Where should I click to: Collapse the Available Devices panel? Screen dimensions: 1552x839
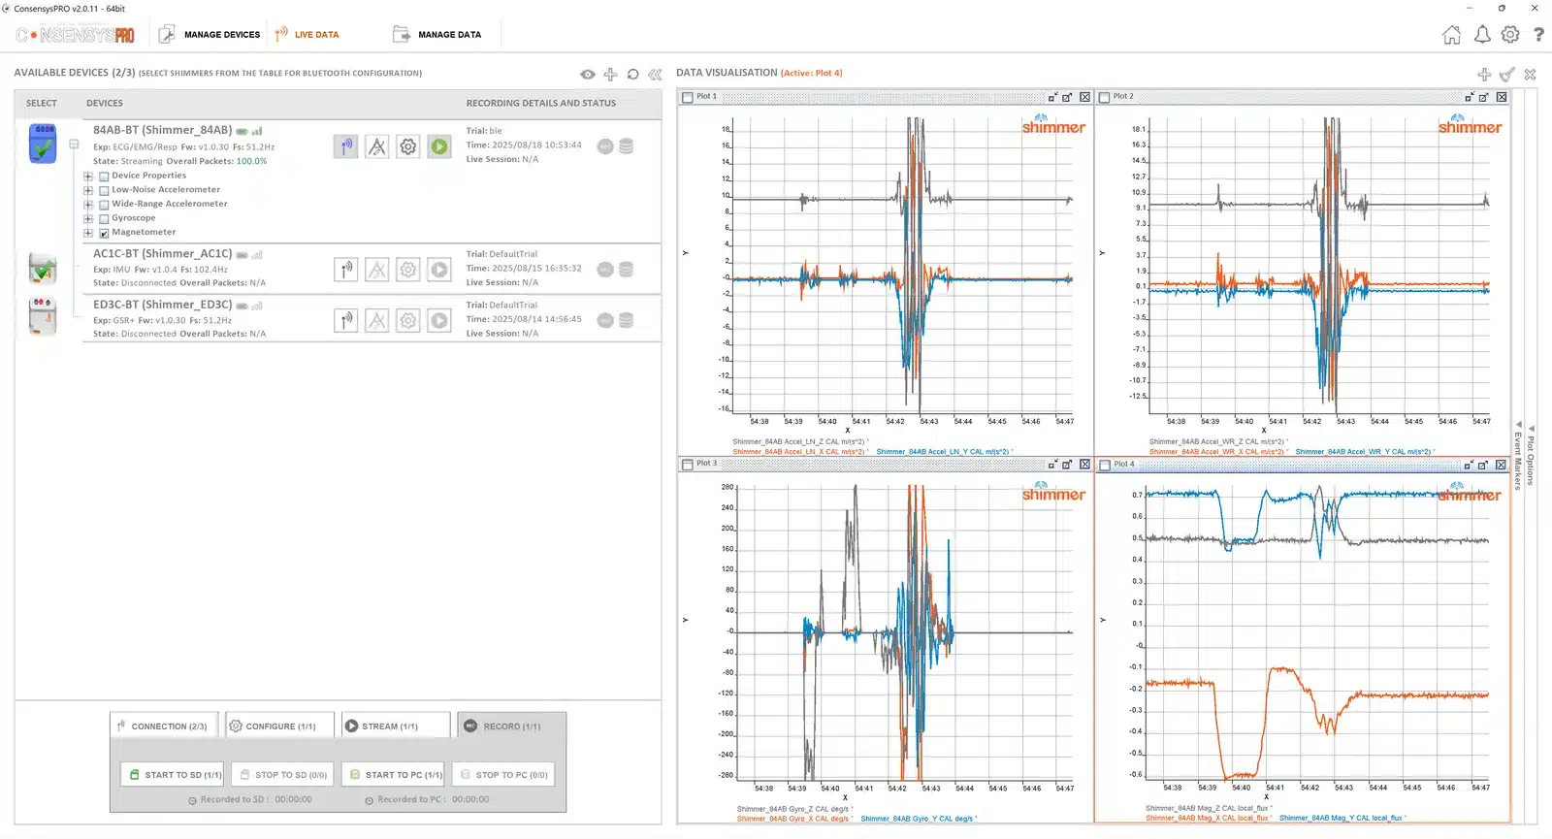[x=656, y=74]
